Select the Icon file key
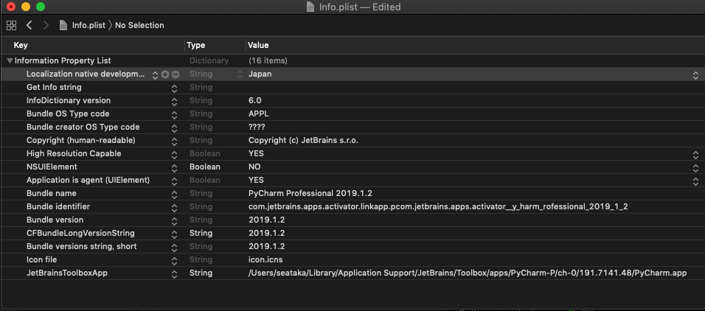This screenshot has width=705, height=311. click(41, 259)
